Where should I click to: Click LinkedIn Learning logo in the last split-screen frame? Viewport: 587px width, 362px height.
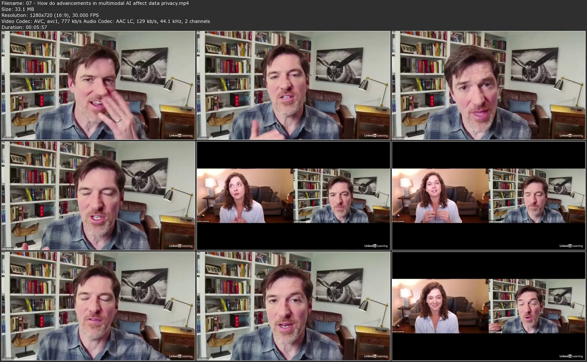coord(571,356)
